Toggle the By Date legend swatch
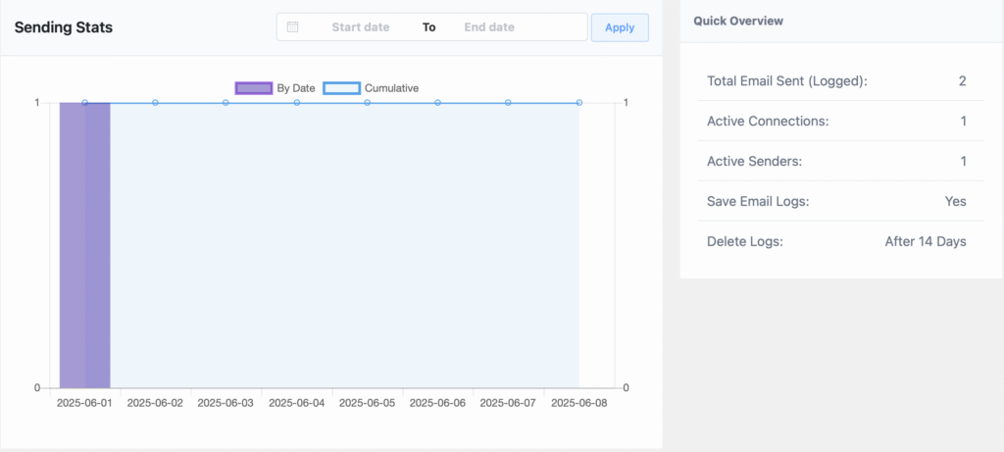Viewport: 1004px width, 452px height. [x=254, y=88]
